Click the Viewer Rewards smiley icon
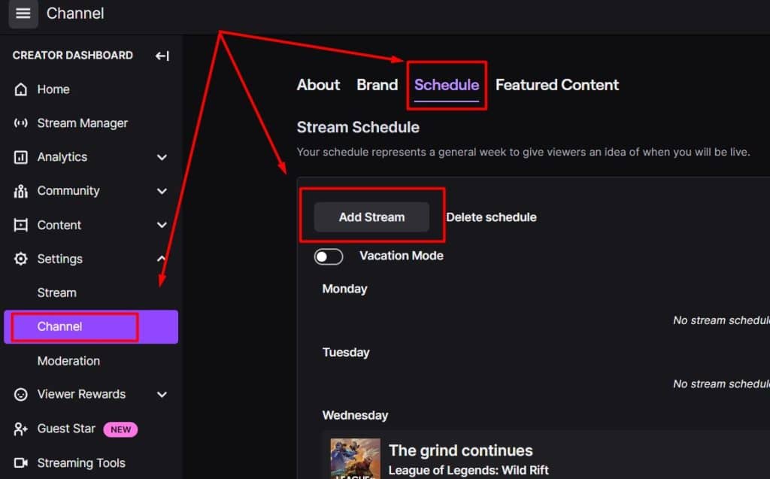The width and height of the screenshot is (770, 479). 22,394
